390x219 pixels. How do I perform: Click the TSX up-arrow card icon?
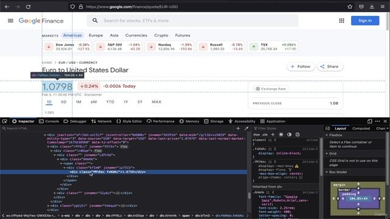point(253,47)
